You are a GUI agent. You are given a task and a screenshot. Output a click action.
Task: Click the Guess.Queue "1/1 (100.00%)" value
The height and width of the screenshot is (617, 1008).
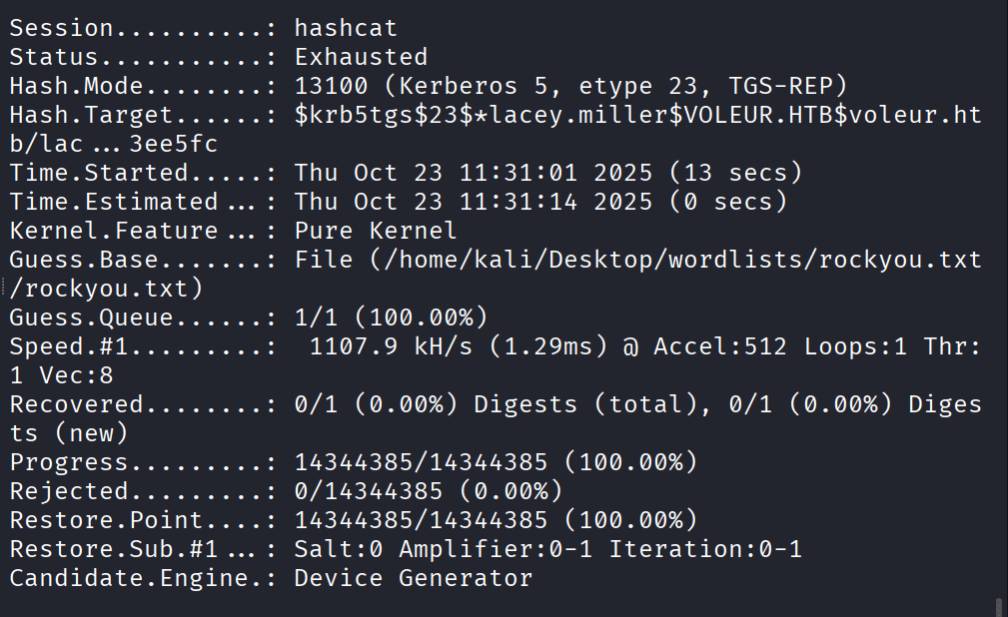coord(391,317)
